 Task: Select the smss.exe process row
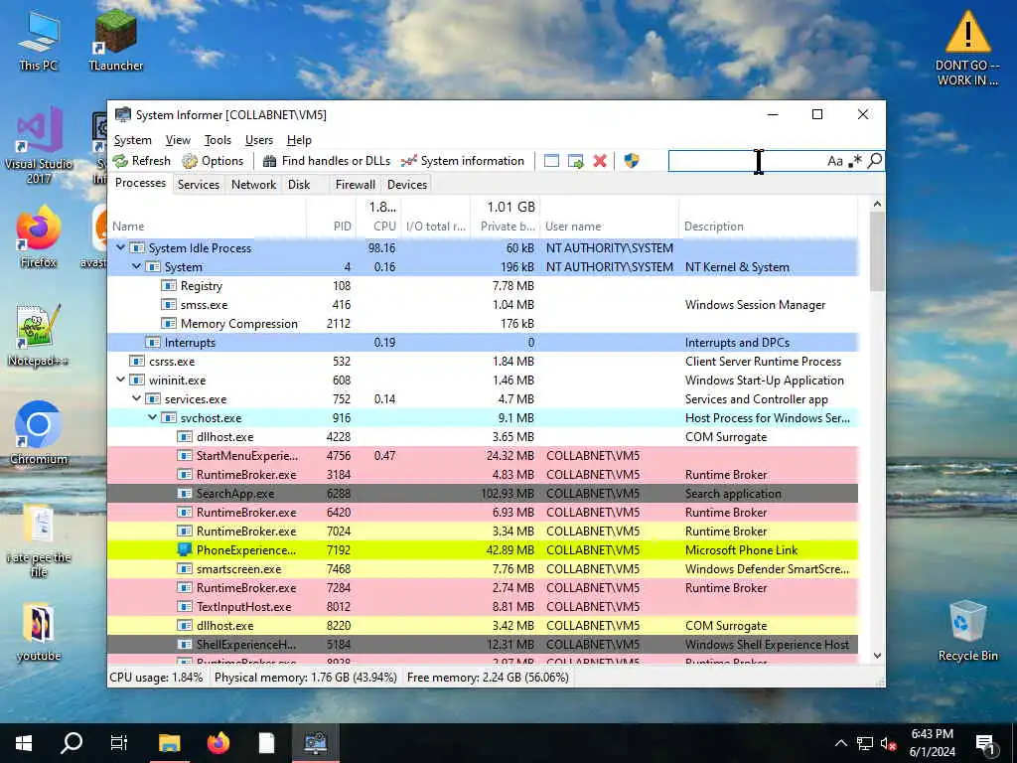483,305
